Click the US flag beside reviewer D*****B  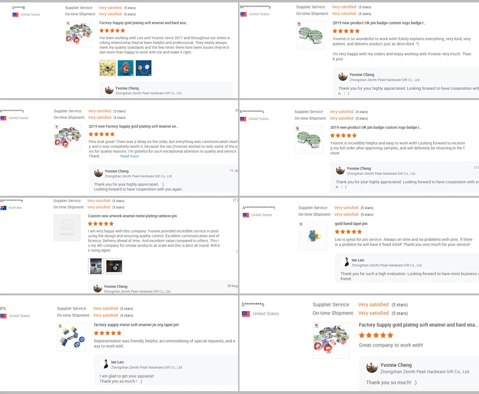pyautogui.click(x=15, y=15)
